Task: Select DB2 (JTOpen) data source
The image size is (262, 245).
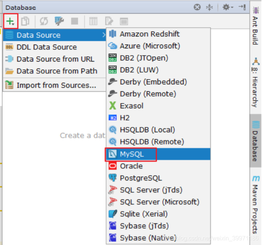Action: [158, 58]
